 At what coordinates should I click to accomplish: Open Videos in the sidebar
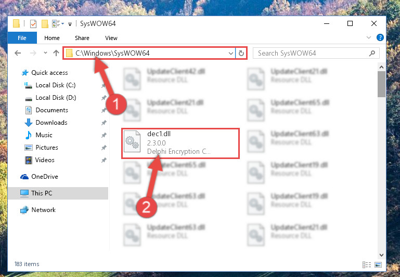point(45,160)
